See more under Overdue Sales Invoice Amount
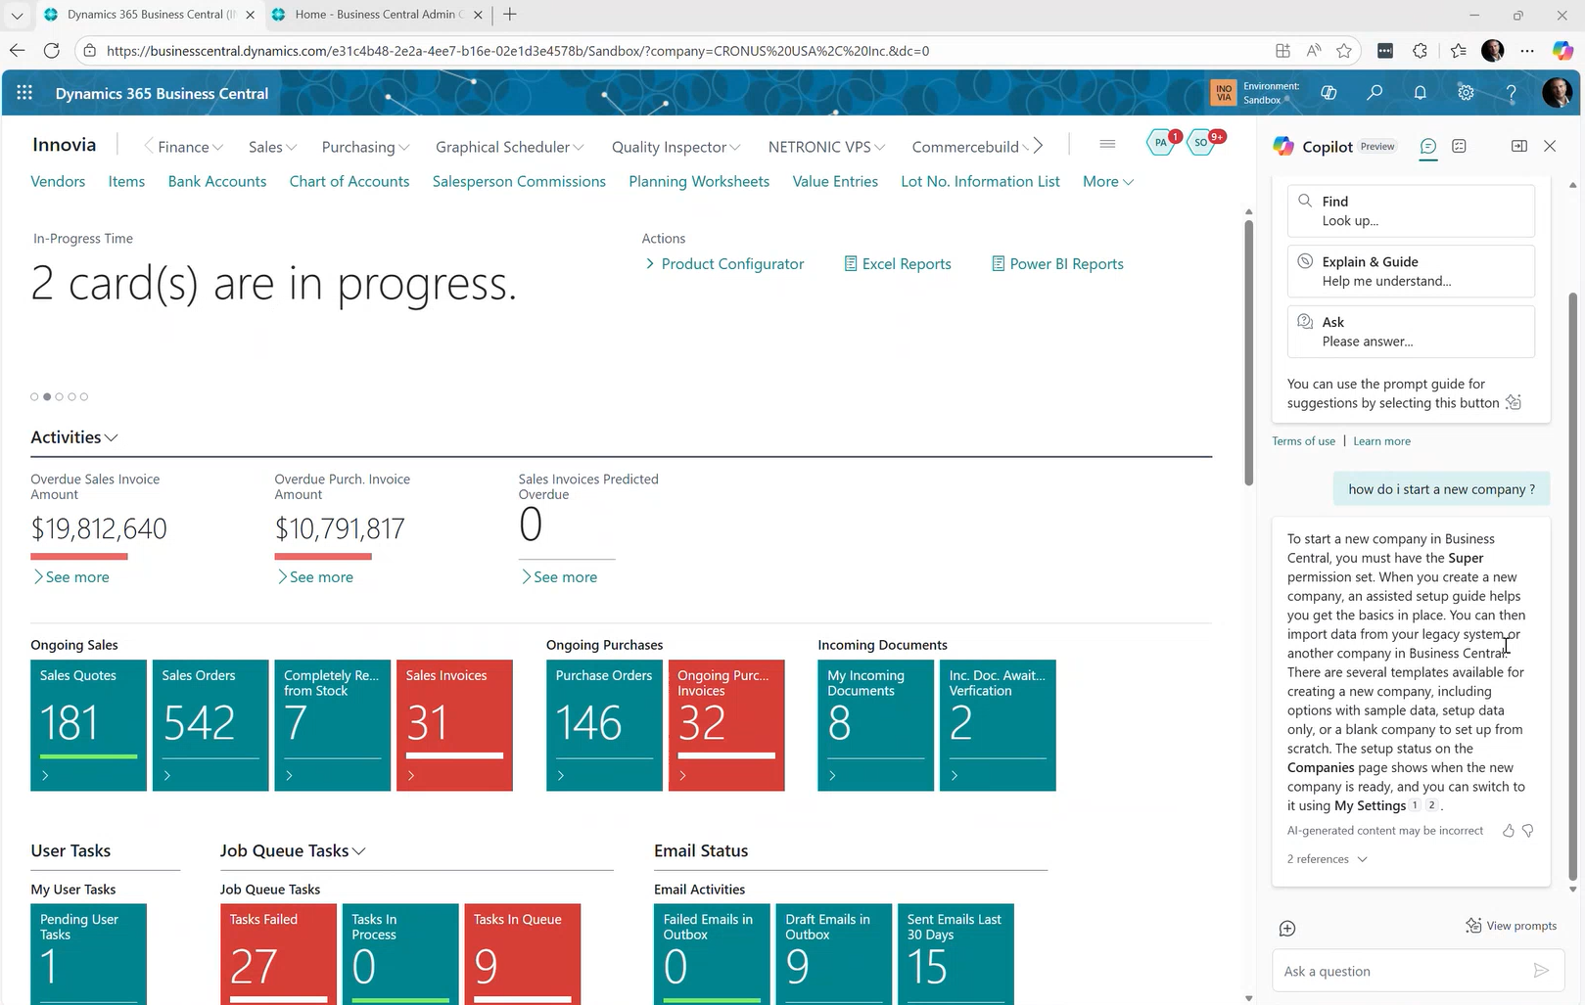This screenshot has height=1005, width=1585. pos(71,577)
